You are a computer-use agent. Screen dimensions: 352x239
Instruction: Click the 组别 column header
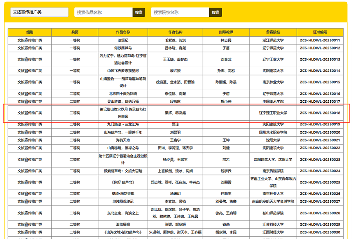pyautogui.click(x=30, y=32)
